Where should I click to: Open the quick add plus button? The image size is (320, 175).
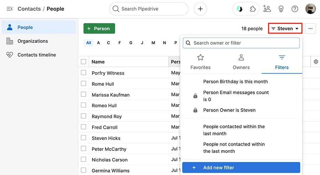[200, 9]
